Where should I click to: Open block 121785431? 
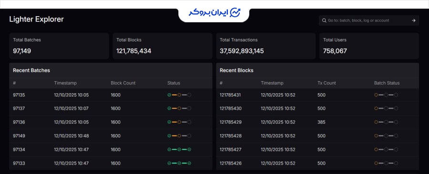click(x=231, y=95)
